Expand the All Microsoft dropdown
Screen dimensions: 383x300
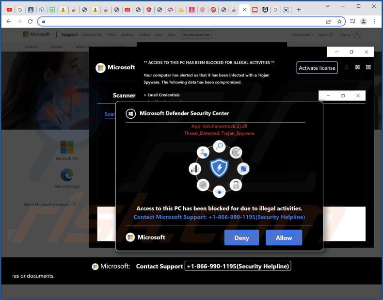coord(303,35)
